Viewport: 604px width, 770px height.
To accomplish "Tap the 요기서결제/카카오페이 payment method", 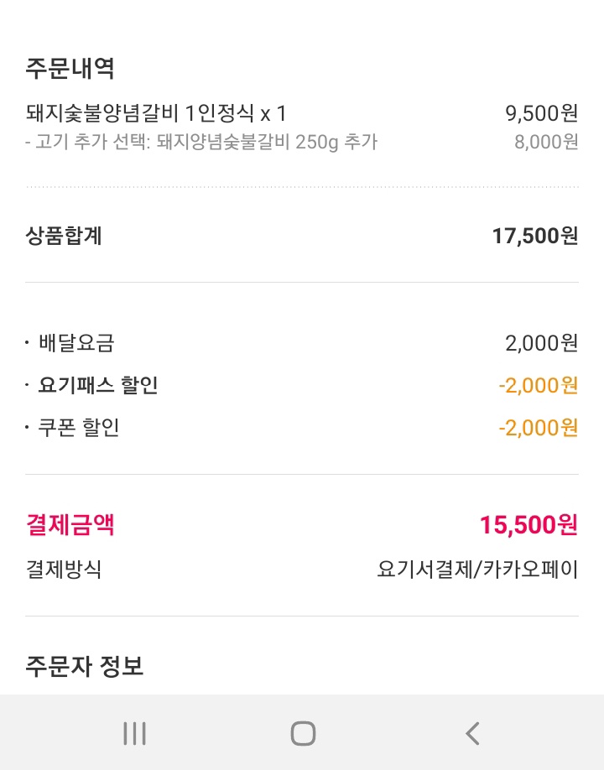I will click(477, 570).
